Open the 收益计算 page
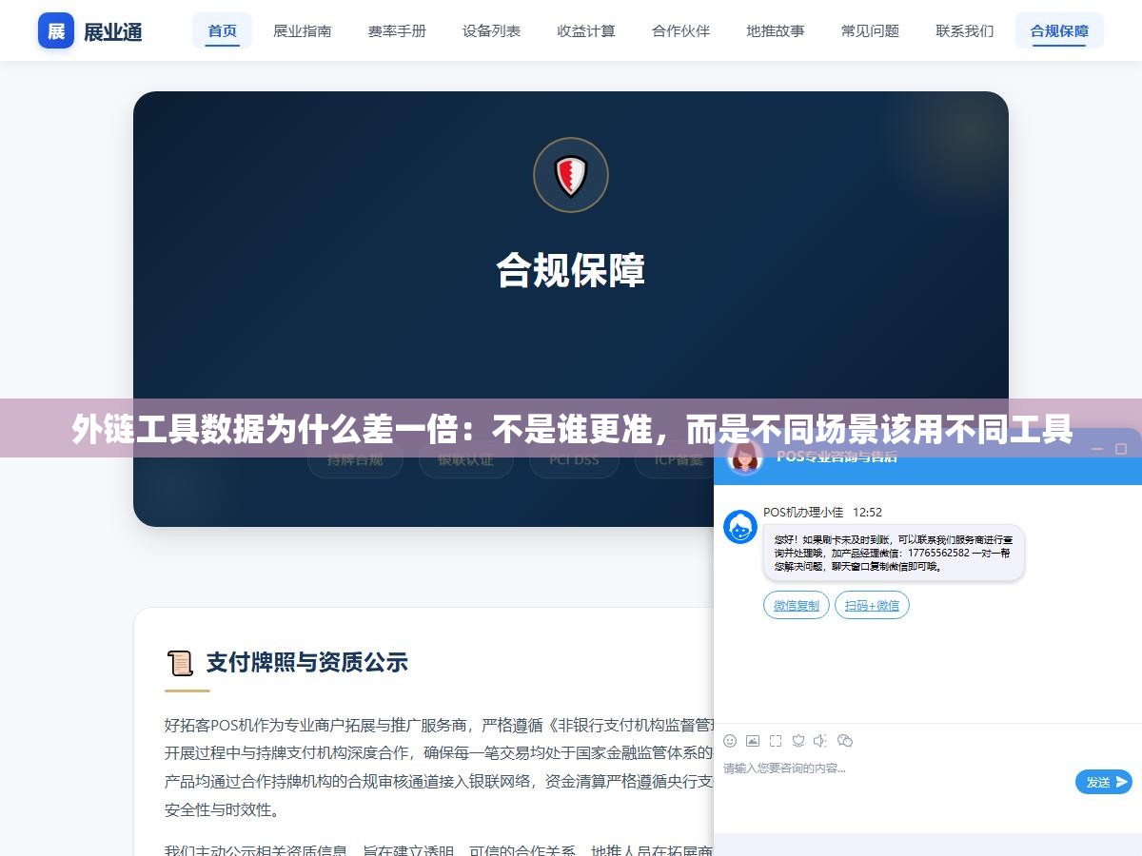This screenshot has width=1142, height=856. point(586,30)
